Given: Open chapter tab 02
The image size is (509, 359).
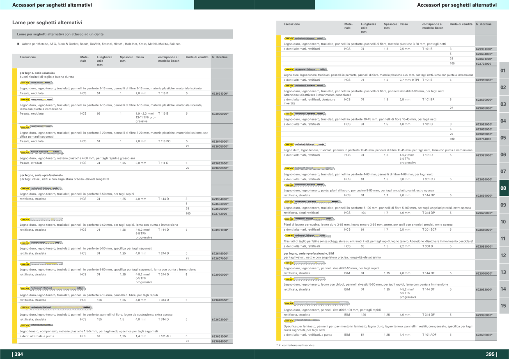Looking at the screenshot, I should tap(503, 87).
